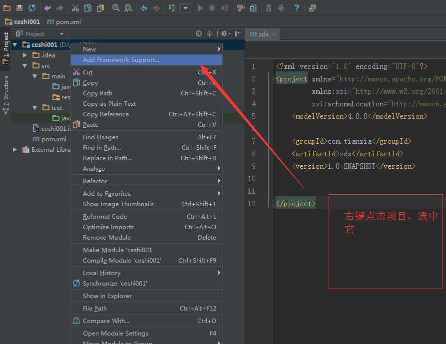Fold the project tag at line 2
446x344 pixels.
(x=273, y=79)
